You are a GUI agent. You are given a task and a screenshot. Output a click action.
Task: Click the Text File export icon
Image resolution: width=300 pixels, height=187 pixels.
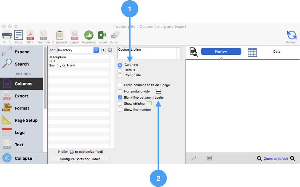click(x=43, y=36)
